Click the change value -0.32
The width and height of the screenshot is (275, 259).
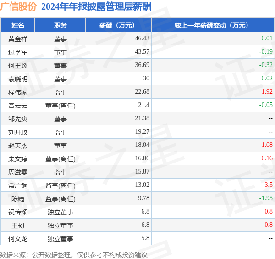pyautogui.click(x=266, y=65)
